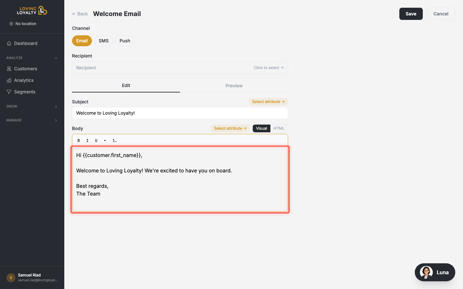Expand the GROW sidebar section

click(x=32, y=106)
